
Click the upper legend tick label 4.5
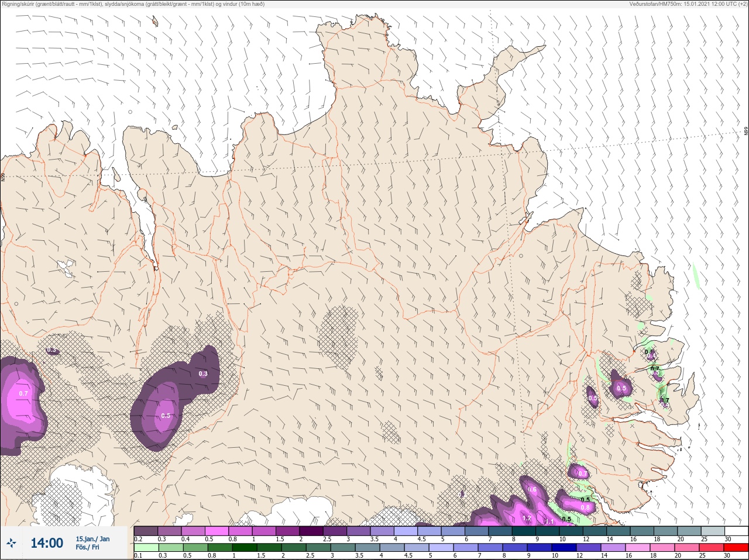coord(421,539)
